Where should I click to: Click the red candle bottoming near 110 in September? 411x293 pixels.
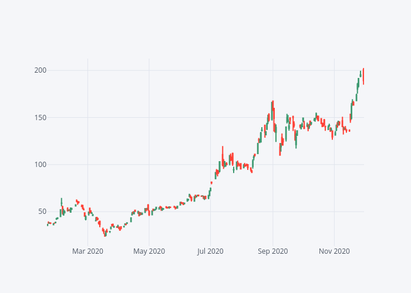(x=280, y=149)
